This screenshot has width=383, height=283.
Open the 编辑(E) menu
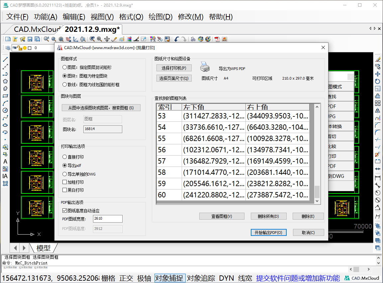pos(74,17)
